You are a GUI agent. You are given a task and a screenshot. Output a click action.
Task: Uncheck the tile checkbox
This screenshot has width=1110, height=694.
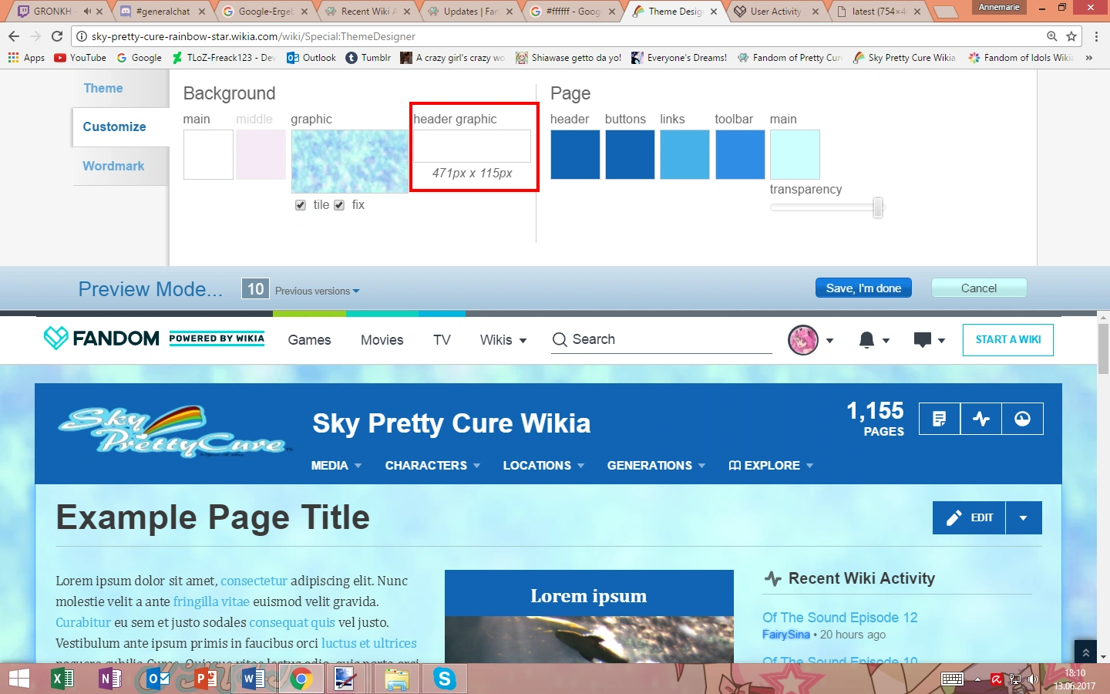301,205
